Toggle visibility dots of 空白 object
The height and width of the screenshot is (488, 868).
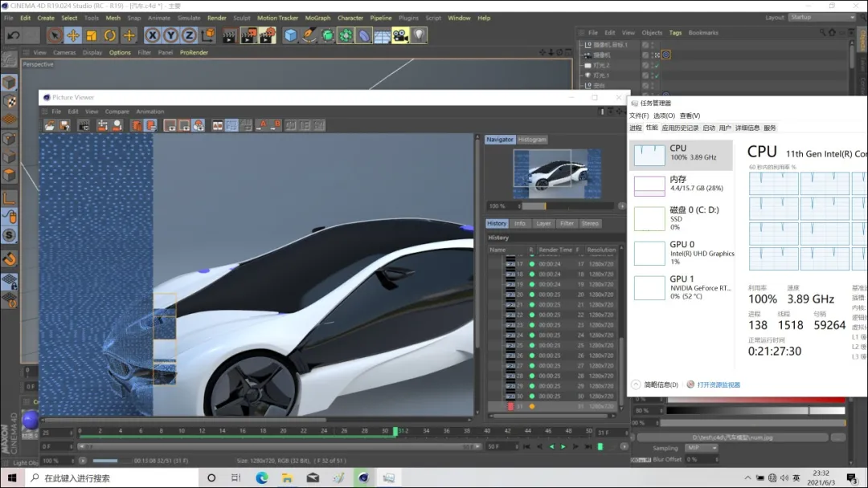[652, 86]
